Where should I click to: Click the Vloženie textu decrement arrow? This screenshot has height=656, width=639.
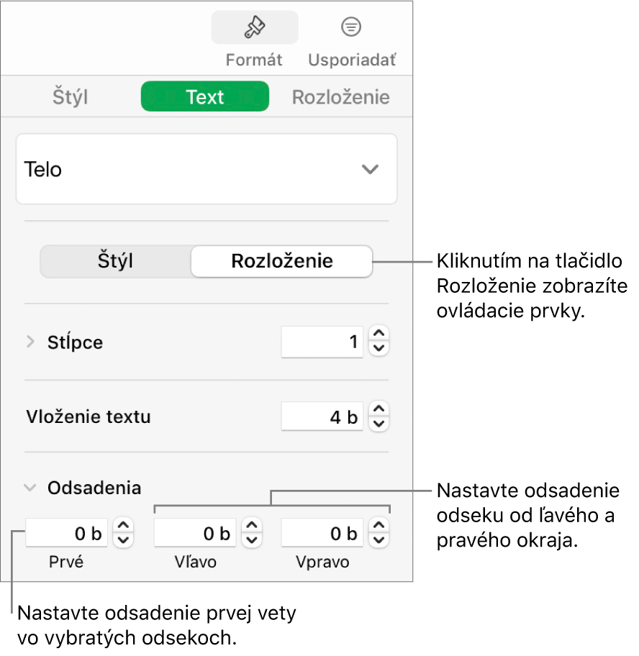tap(379, 422)
